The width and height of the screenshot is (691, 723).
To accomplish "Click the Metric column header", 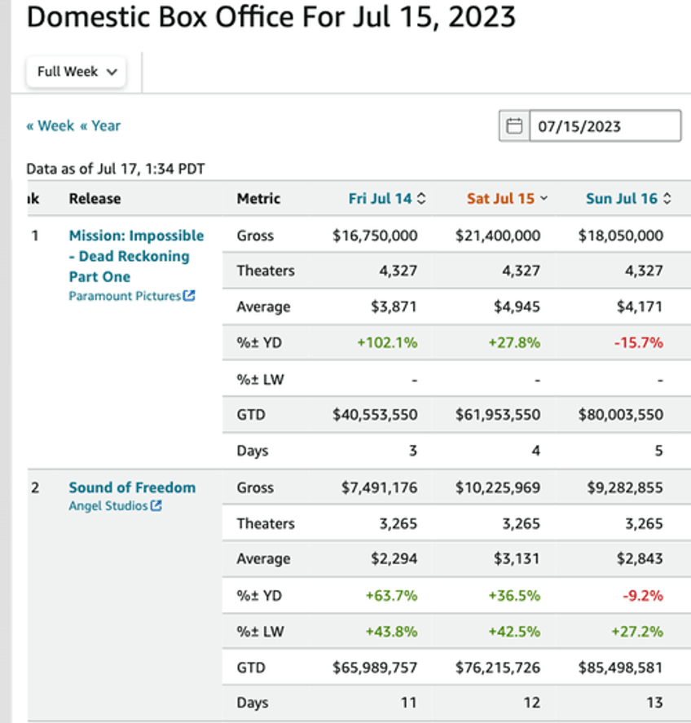I will point(258,199).
